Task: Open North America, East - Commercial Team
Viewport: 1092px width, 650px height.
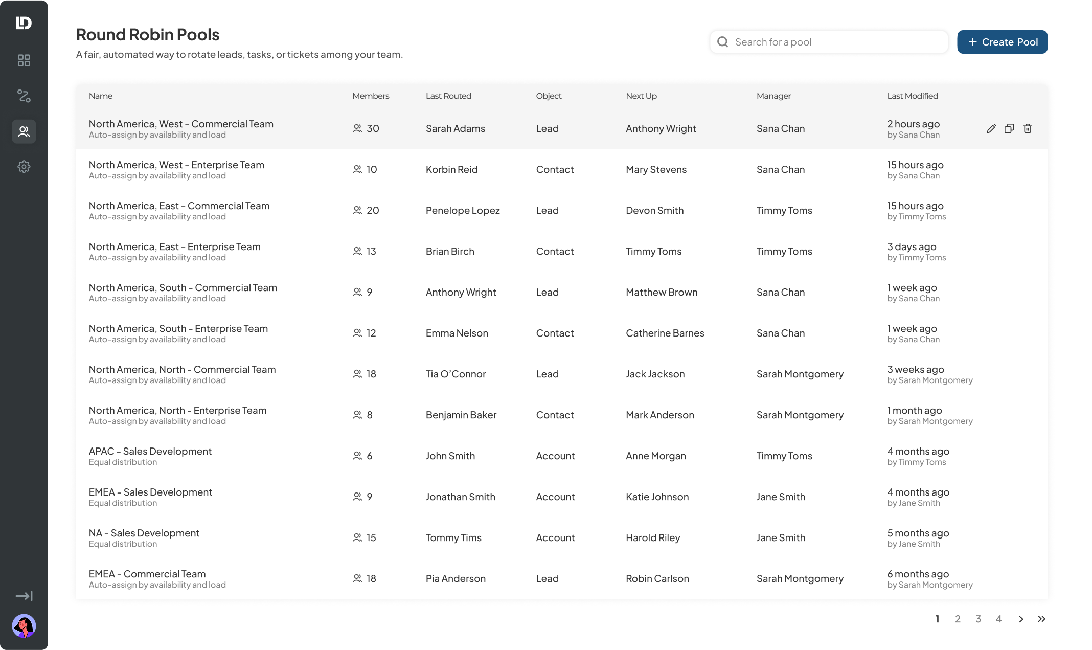Action: 179,206
